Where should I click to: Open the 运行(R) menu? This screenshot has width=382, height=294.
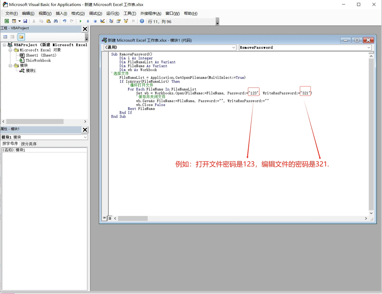[x=113, y=13]
